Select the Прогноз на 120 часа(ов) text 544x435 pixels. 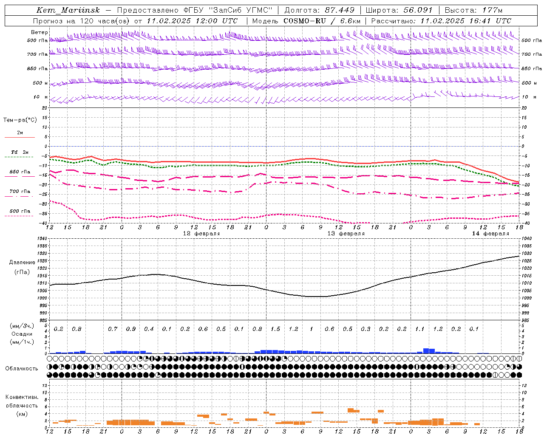[82, 21]
